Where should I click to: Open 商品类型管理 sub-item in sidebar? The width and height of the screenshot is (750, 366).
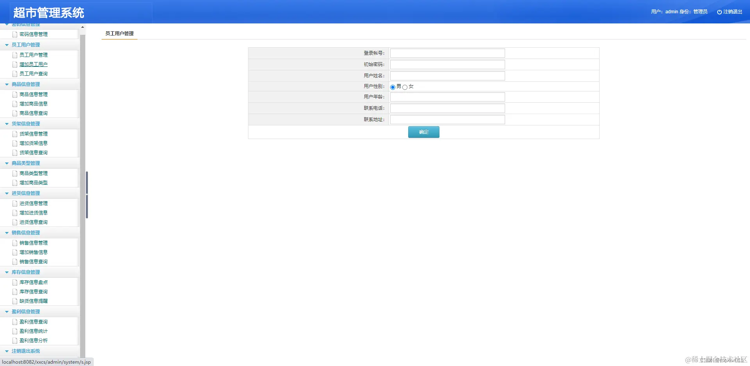34,173
